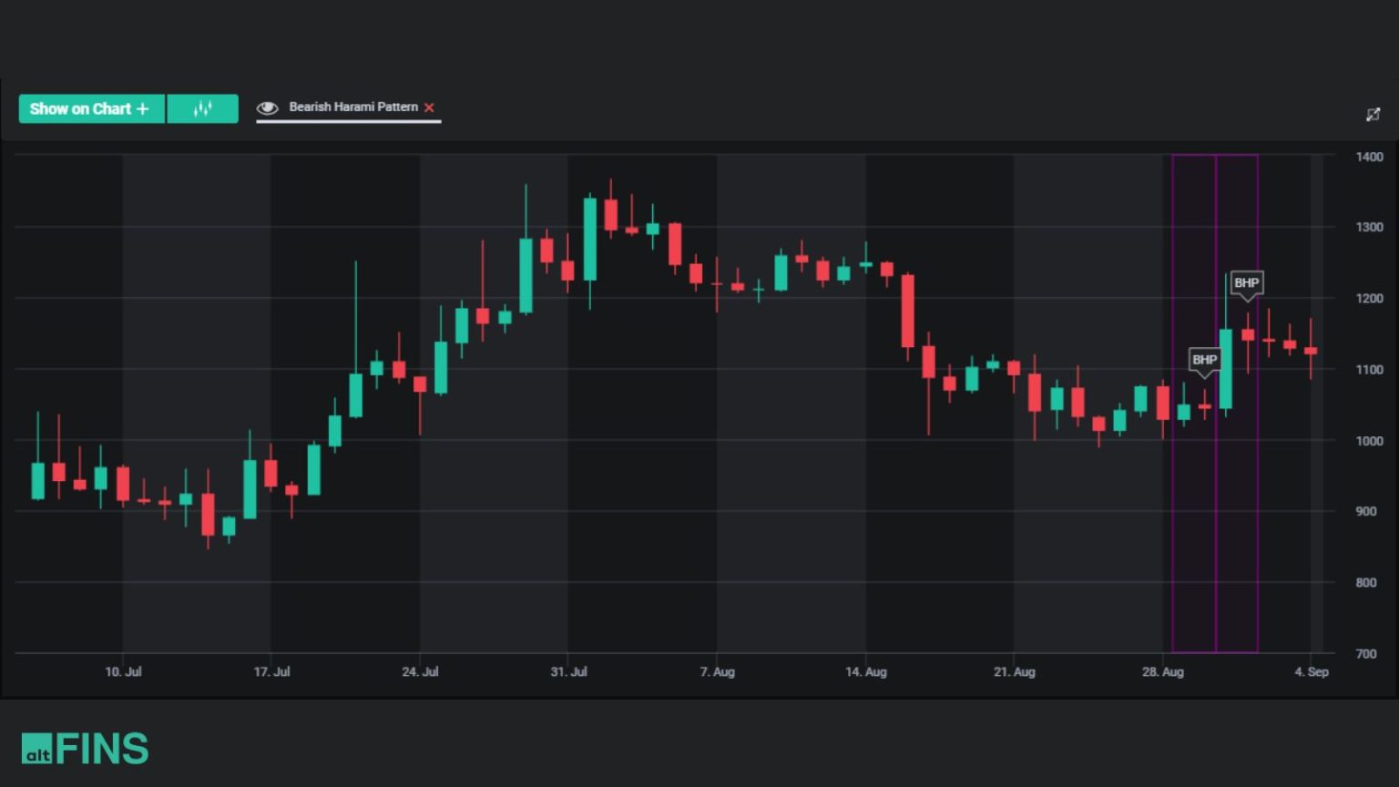Expand chart to fullscreen icon
The height and width of the screenshot is (787, 1399).
[x=1373, y=114]
